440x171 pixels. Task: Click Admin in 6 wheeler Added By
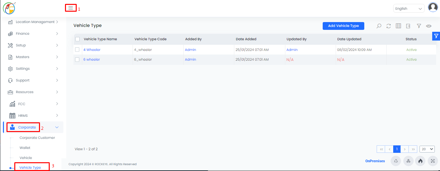pos(190,60)
